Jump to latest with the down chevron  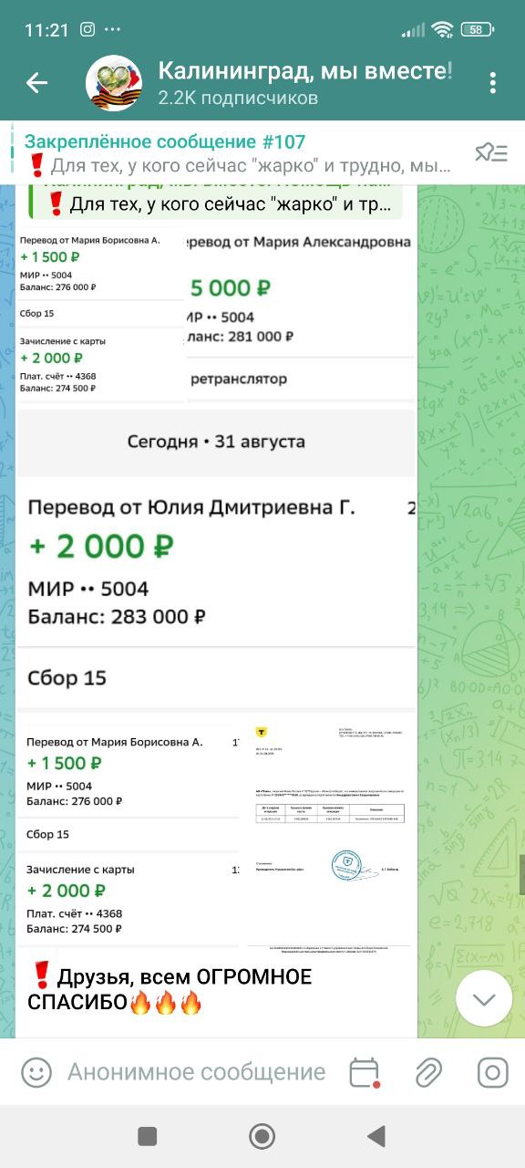[x=484, y=999]
